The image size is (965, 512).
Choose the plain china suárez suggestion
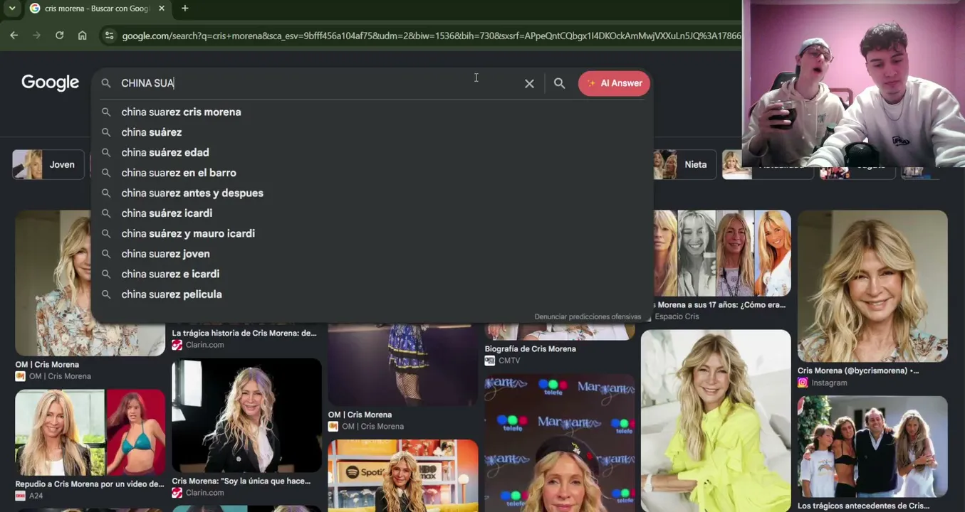372,132
